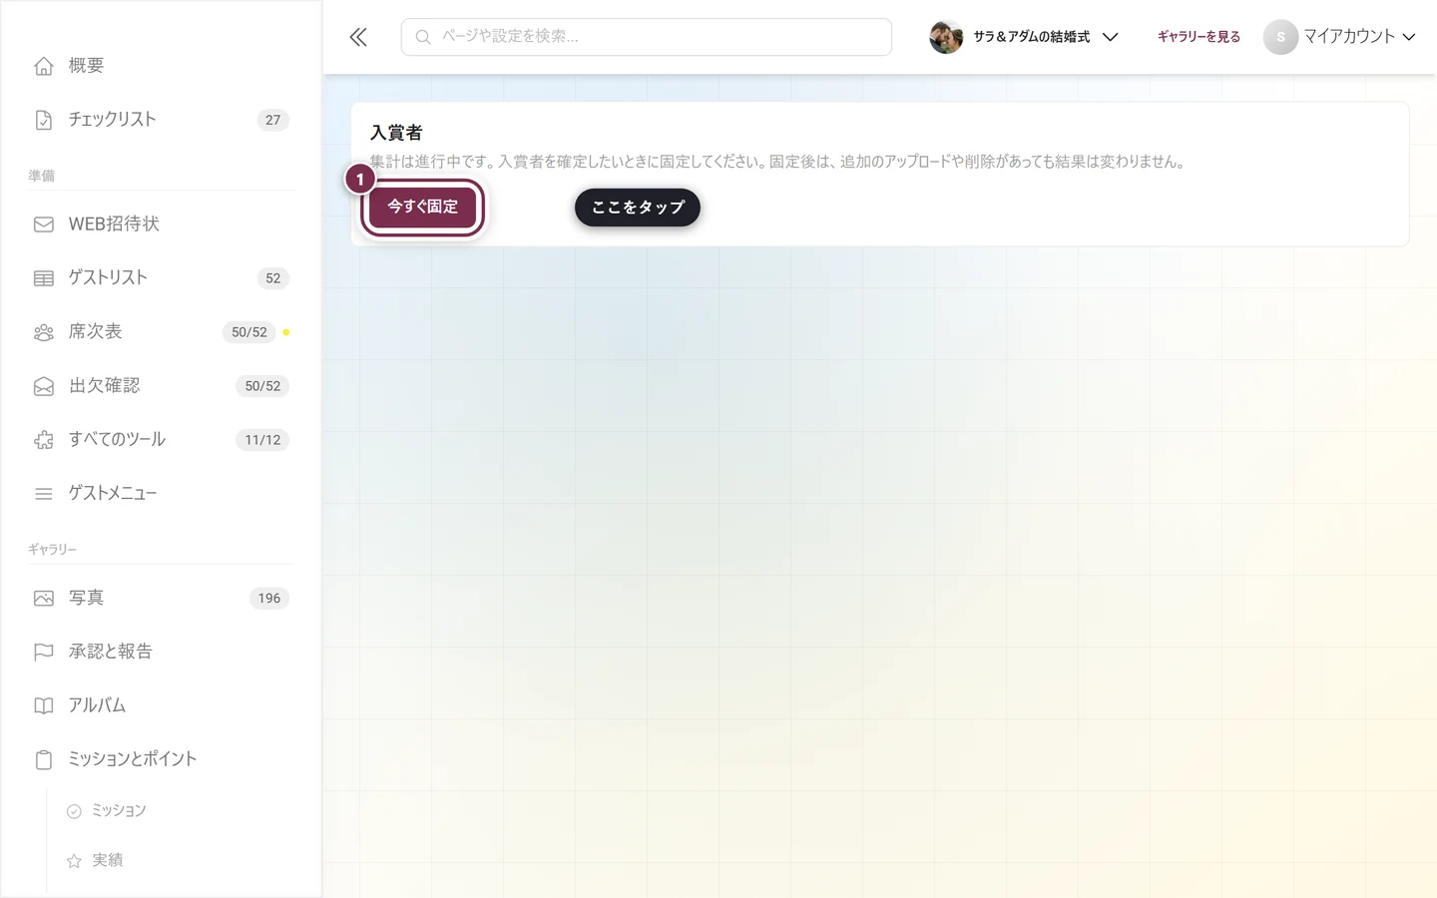
Task: Click the home icon next to 概要
Action: (44, 66)
